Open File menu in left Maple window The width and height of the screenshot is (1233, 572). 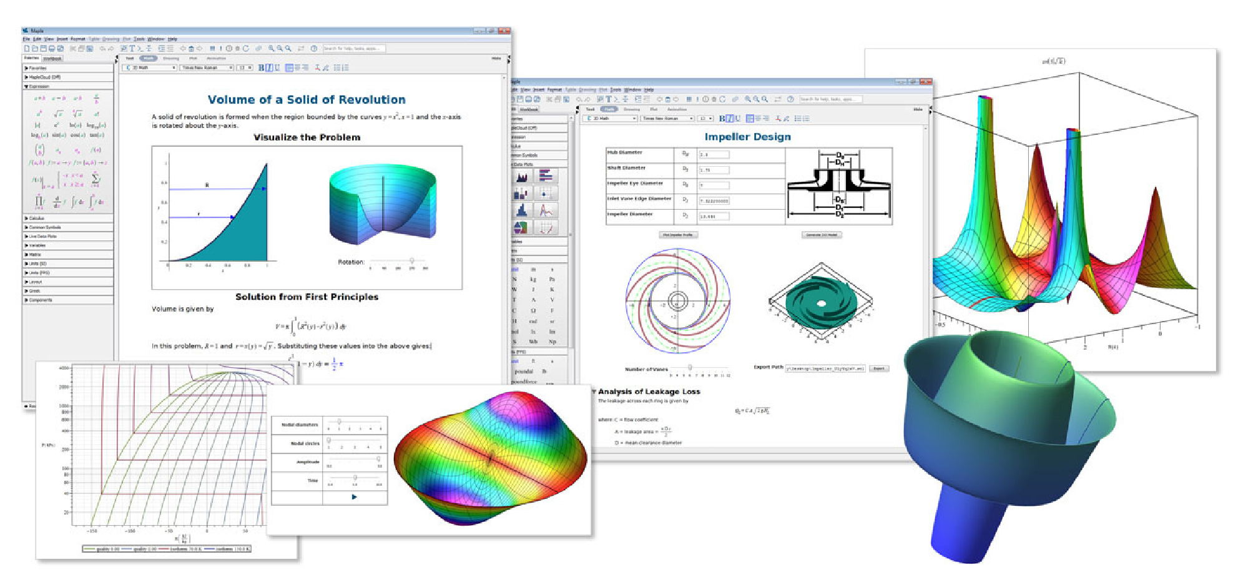[26, 39]
